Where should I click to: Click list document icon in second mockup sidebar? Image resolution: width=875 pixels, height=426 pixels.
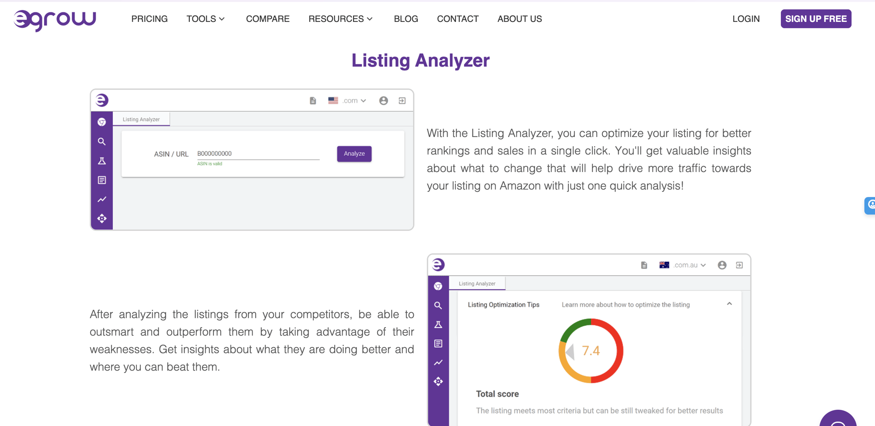click(x=438, y=344)
